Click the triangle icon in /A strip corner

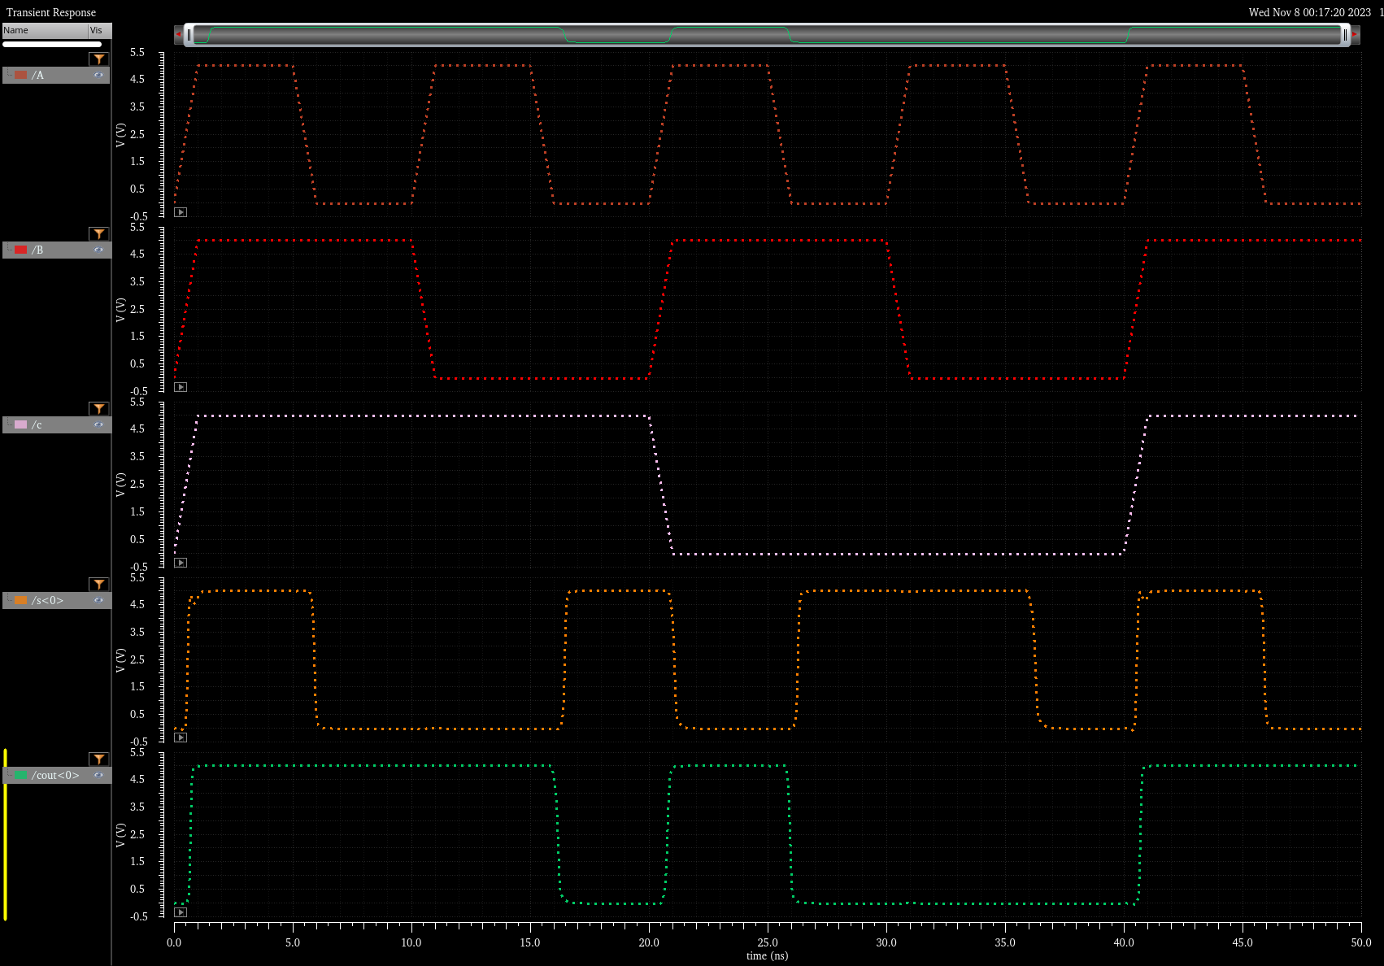click(181, 212)
